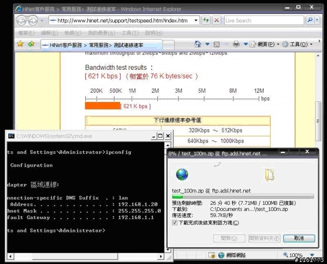Stop loading with red X icon
Screen dimensions: 327x264
coord(217,20)
